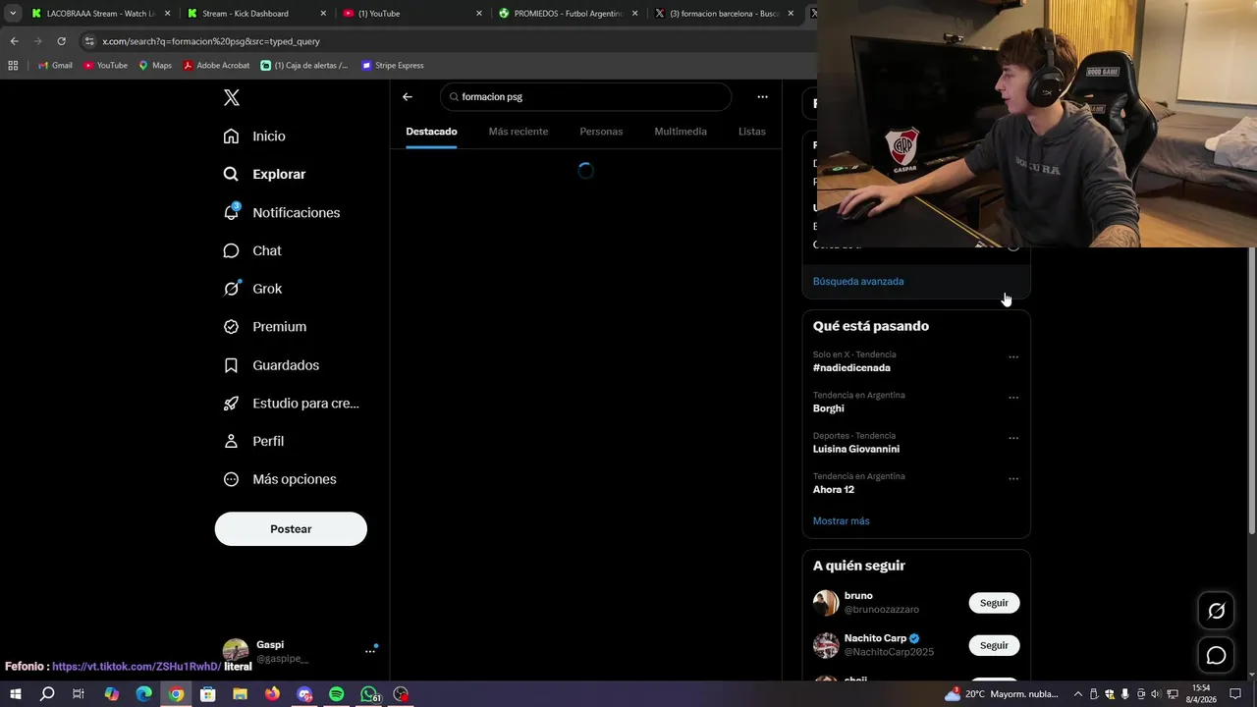Open Chrome tab search dropdown arrow
Image resolution: width=1257 pixels, height=707 pixels.
coord(12,14)
